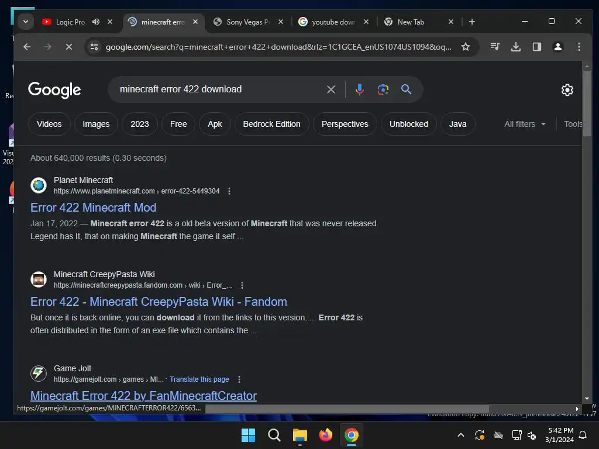599x449 pixels.
Task: Go to Google homepage via logo
Action: pyautogui.click(x=54, y=90)
